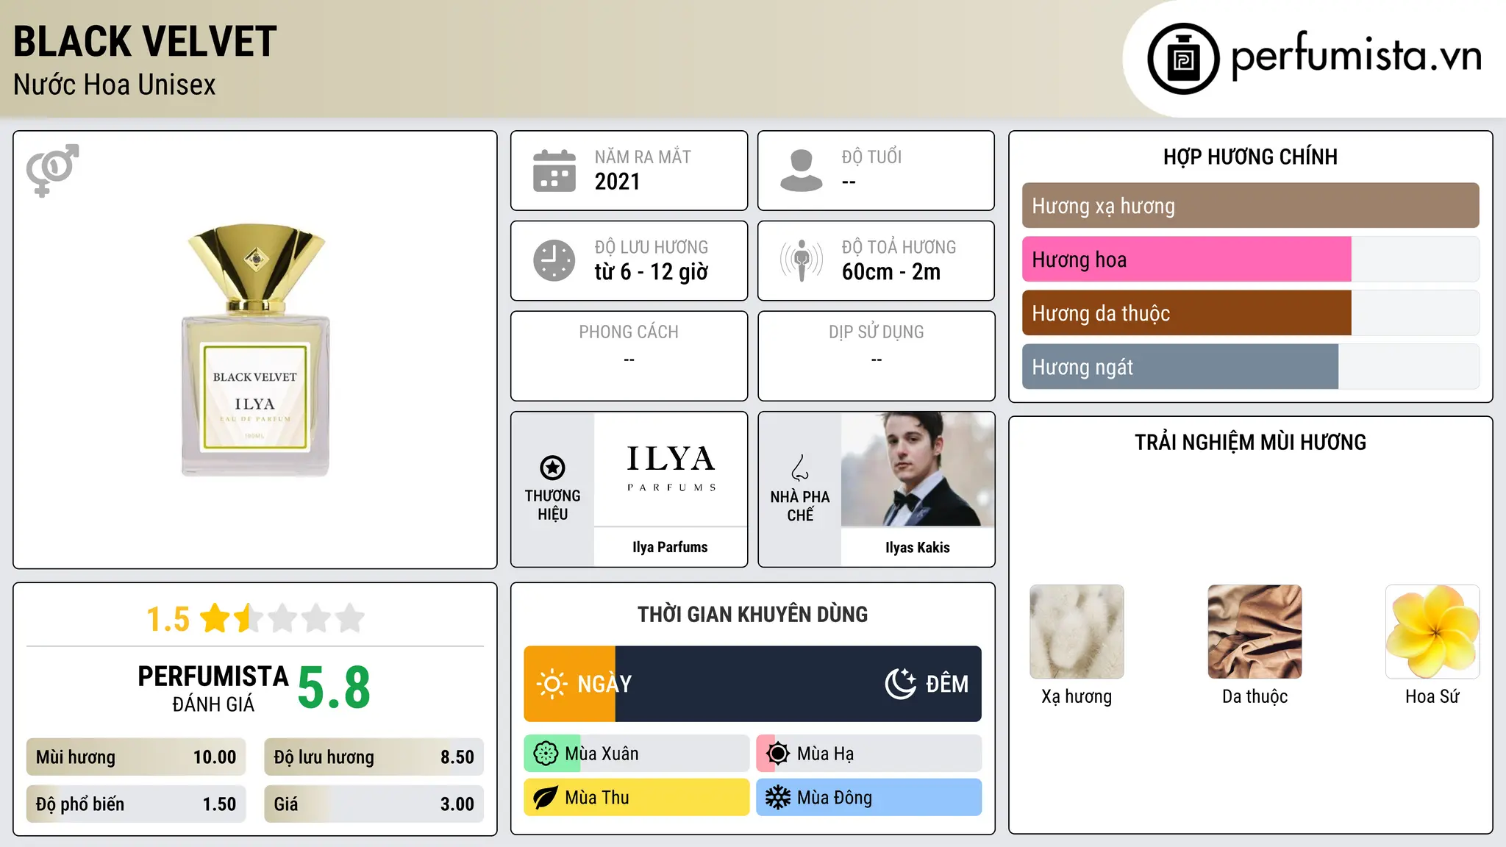Click the calendar icon beside release year
The height and width of the screenshot is (847, 1506).
pyautogui.click(x=554, y=171)
